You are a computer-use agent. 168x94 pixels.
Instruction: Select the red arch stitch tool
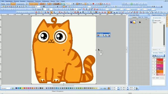point(78,12)
